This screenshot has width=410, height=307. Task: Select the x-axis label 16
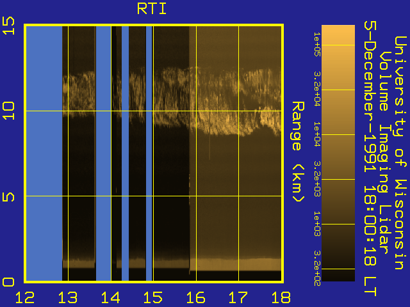pos(196,297)
